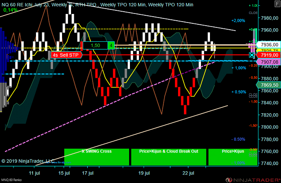
Task: Click the -0.50% weekly percent label
Action: (x=238, y=139)
